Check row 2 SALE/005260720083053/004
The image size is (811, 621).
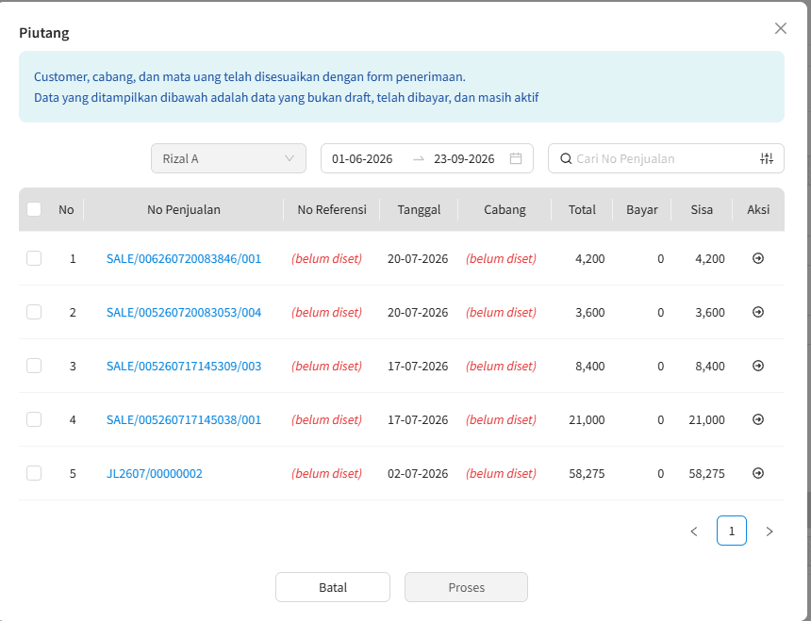[34, 312]
